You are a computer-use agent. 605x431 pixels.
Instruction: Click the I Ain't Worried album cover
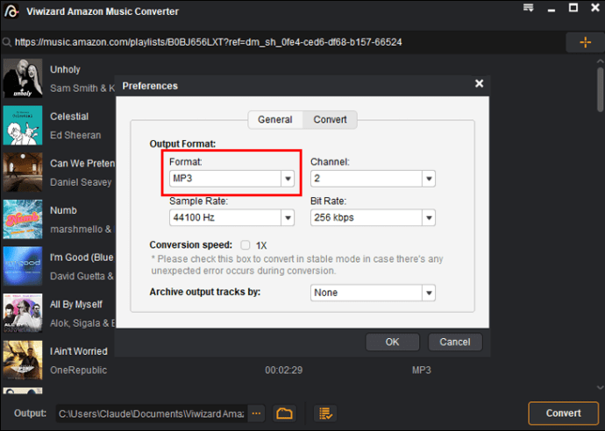(x=23, y=360)
